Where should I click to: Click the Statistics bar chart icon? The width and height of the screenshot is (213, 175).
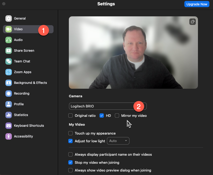point(9,115)
